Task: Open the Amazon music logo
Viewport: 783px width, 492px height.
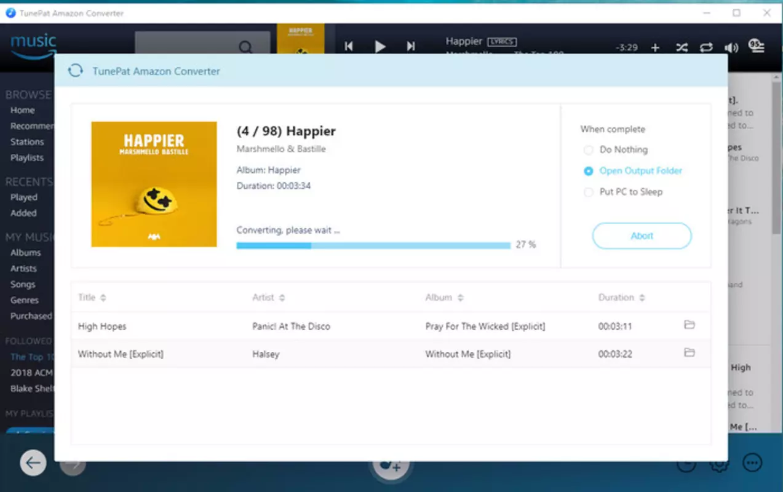Action: click(x=33, y=46)
